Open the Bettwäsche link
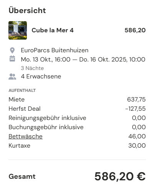 [x=25, y=136]
